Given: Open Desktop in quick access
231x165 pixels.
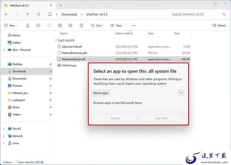Looking at the screenshot, I should point(15,64).
